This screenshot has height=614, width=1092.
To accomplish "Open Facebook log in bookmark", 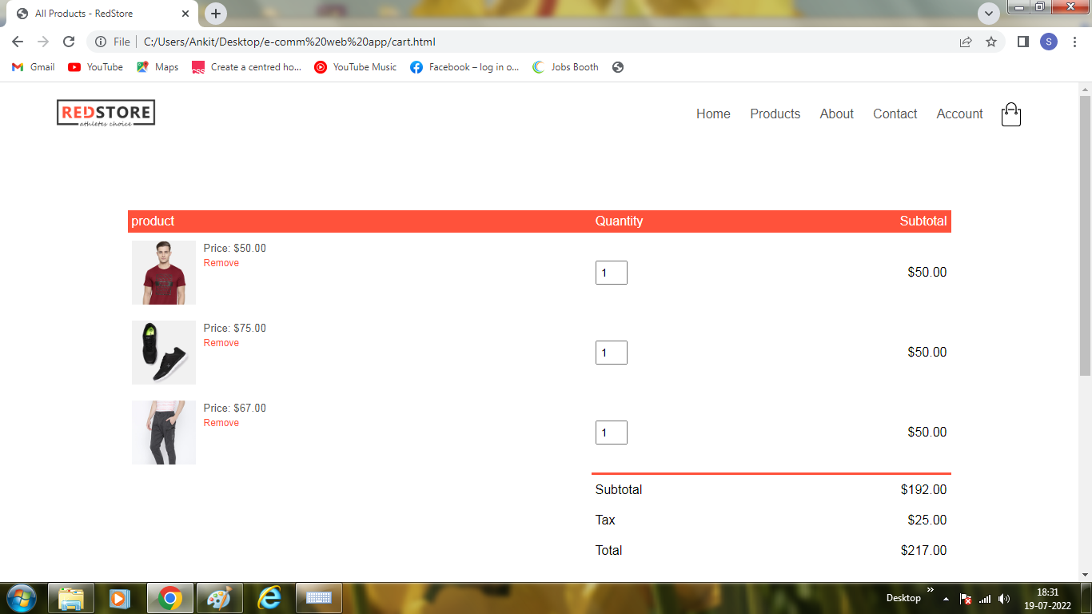I will [464, 67].
